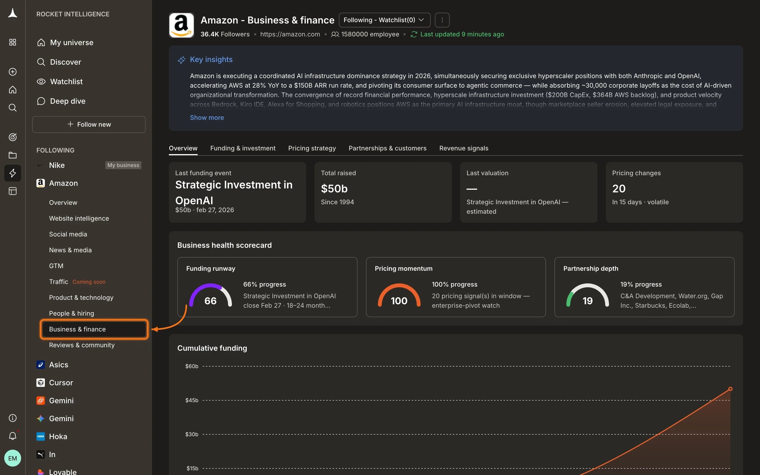
Task: Click the Pricing changes card showing 20
Action: (674, 192)
